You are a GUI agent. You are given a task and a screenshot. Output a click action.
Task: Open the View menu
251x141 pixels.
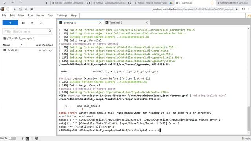coord(21,16)
